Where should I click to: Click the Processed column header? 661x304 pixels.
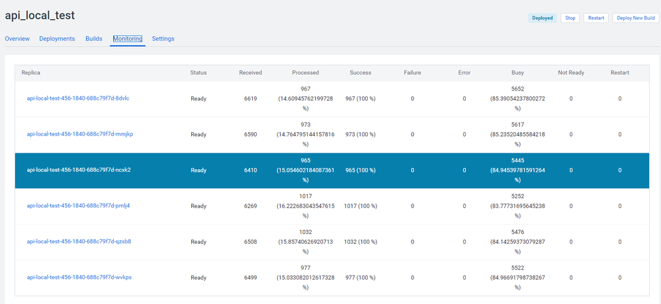pos(306,73)
